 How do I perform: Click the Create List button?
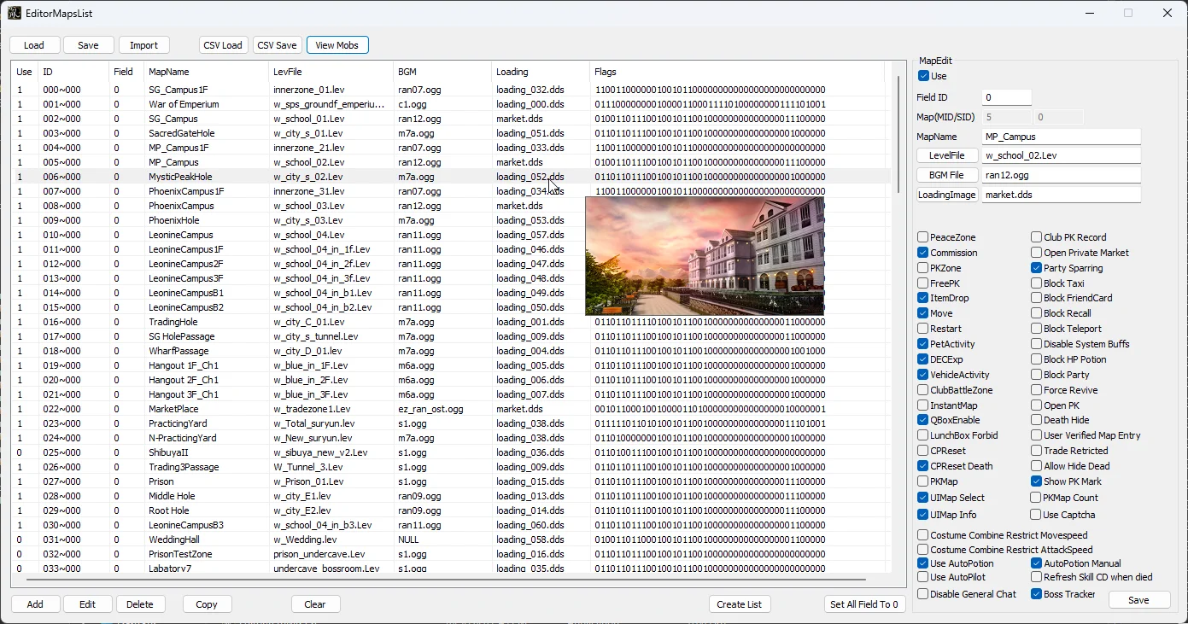tap(740, 604)
